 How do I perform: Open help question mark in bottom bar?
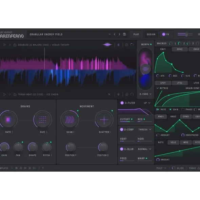pos(43,168)
